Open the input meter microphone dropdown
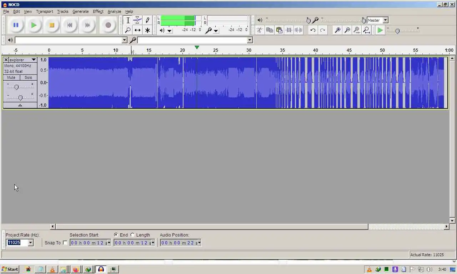Viewport: 457px width, 274px height. pos(216,31)
